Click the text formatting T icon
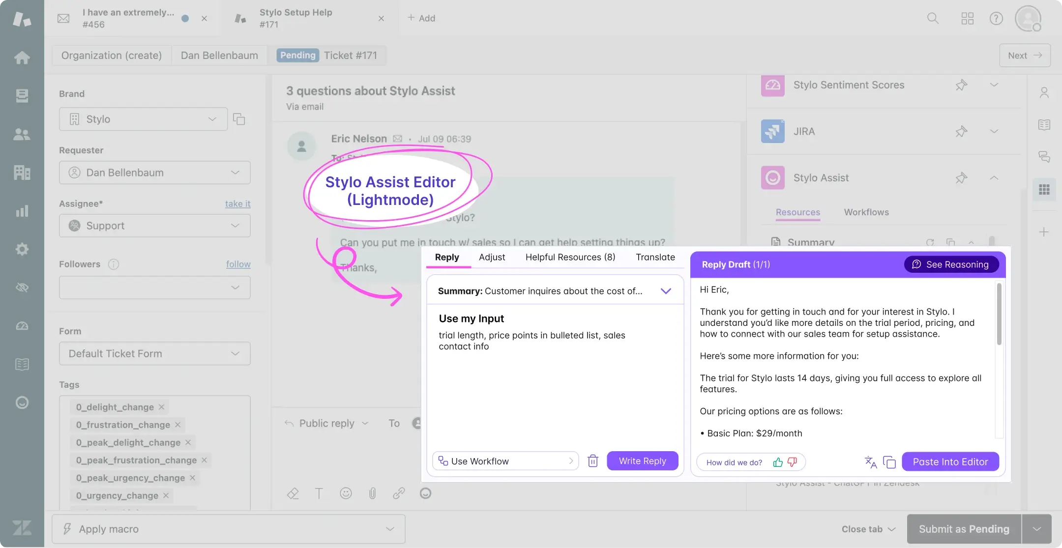 (x=319, y=493)
